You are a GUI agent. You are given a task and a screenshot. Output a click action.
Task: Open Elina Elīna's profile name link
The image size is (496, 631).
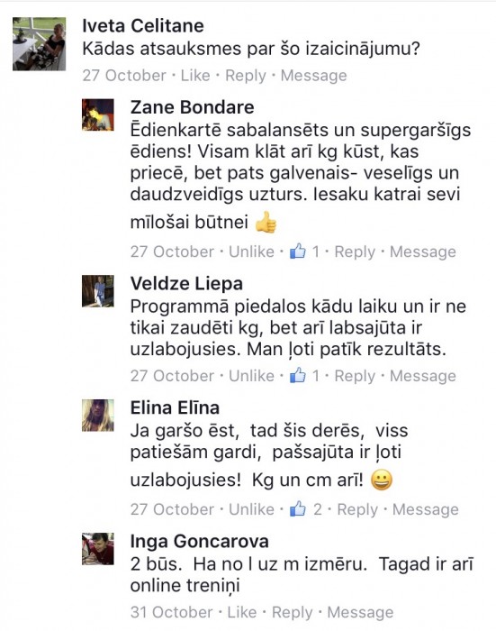(x=175, y=407)
